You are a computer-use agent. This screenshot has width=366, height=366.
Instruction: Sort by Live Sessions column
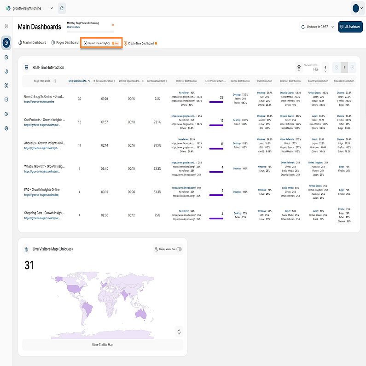tap(79, 81)
